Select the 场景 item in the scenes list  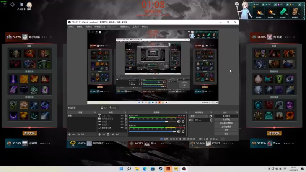pos(82,116)
